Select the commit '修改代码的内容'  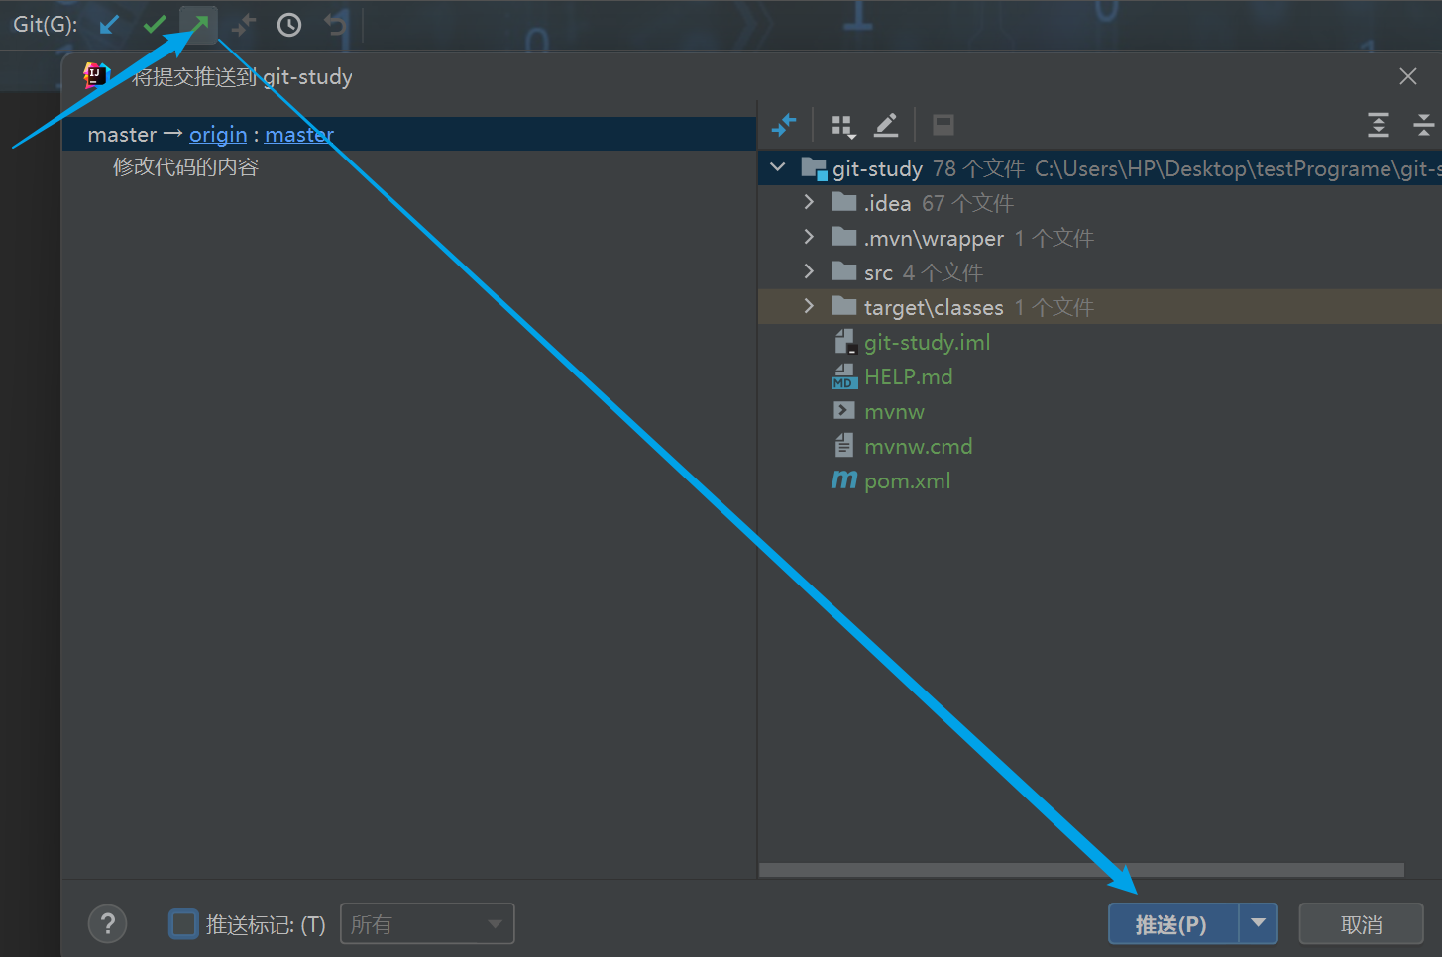pos(185,167)
